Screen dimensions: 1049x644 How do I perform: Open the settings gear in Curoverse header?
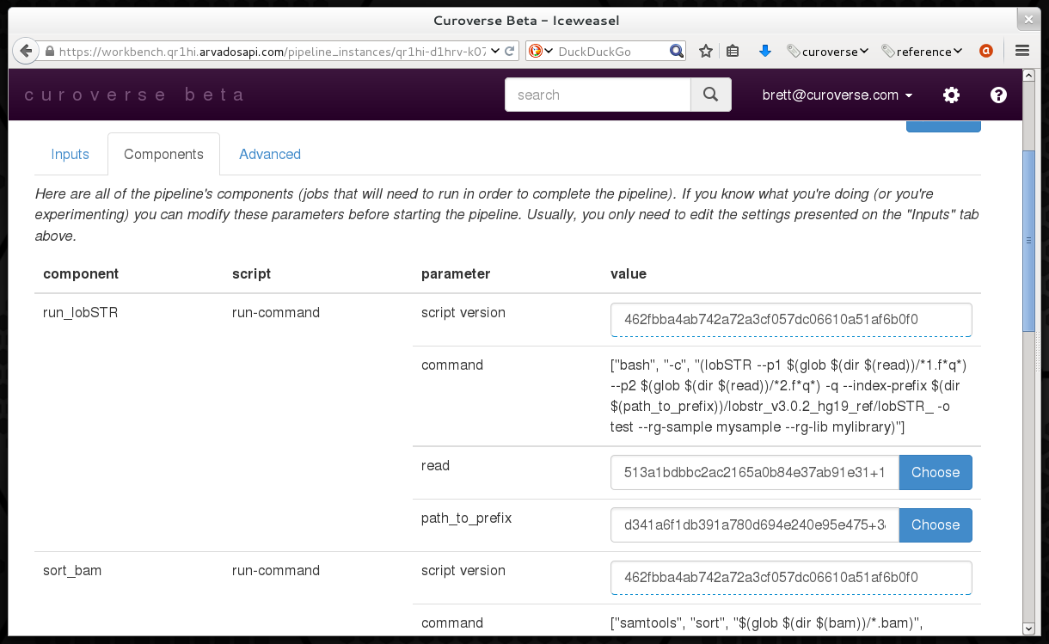tap(951, 95)
